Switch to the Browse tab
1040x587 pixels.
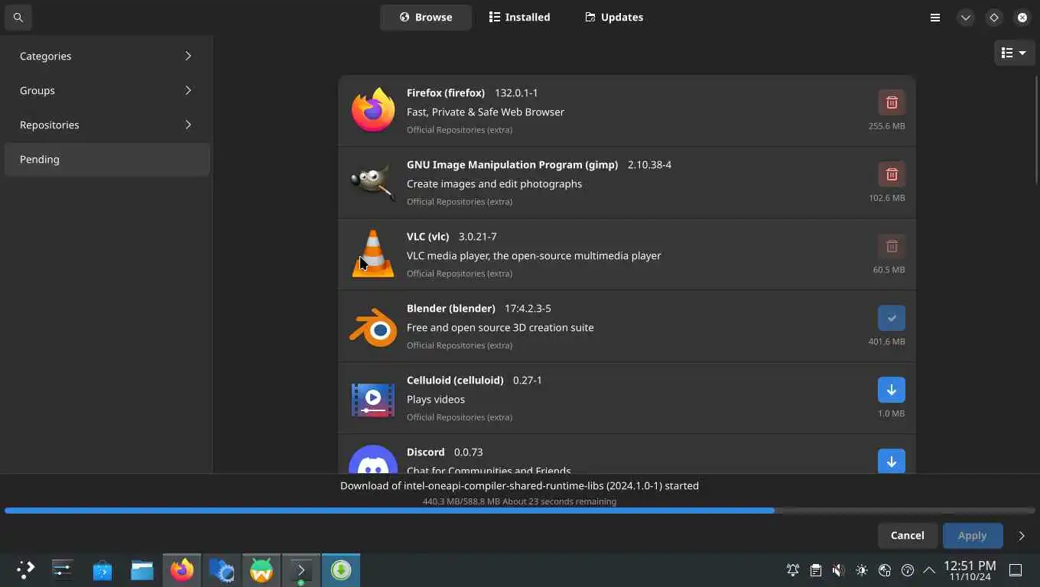point(425,17)
